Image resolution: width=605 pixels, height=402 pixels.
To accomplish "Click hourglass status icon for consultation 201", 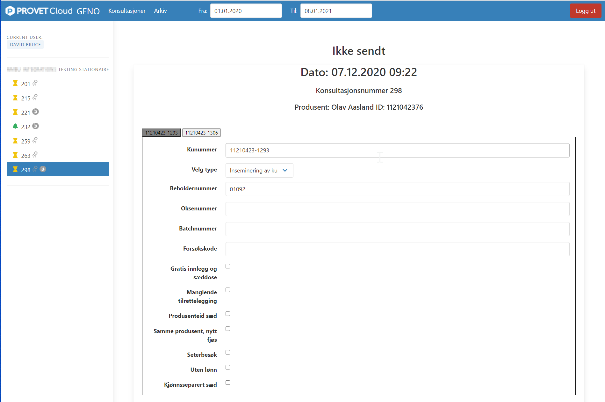I will pos(15,84).
